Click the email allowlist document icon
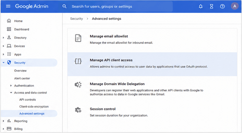242x133 pixels. (78, 38)
